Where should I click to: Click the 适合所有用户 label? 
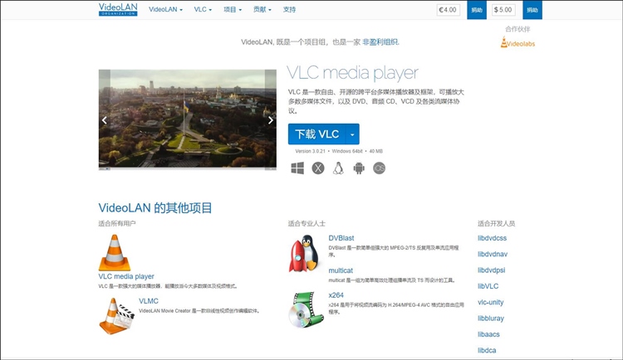click(x=117, y=223)
